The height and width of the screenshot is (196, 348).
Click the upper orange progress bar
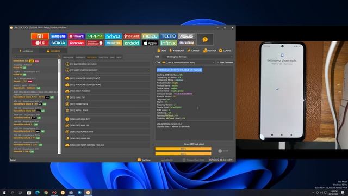183,149
